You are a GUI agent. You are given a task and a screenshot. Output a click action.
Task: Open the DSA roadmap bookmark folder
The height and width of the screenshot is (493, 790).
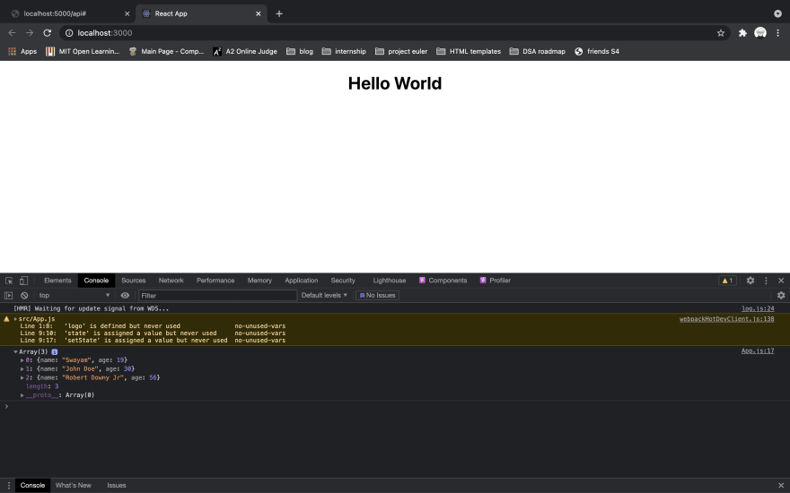pyautogui.click(x=538, y=51)
